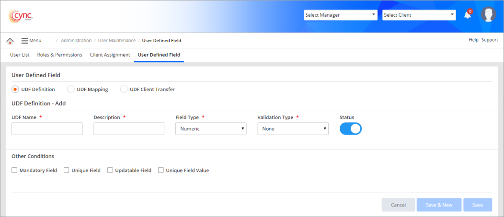This screenshot has width=504, height=217.
Task: Select the UDF Mapping radio button
Action: (x=71, y=89)
